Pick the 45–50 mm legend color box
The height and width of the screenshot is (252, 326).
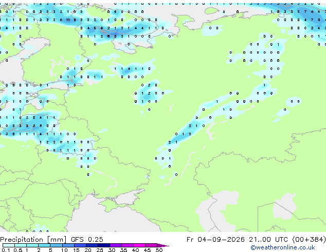151,245
